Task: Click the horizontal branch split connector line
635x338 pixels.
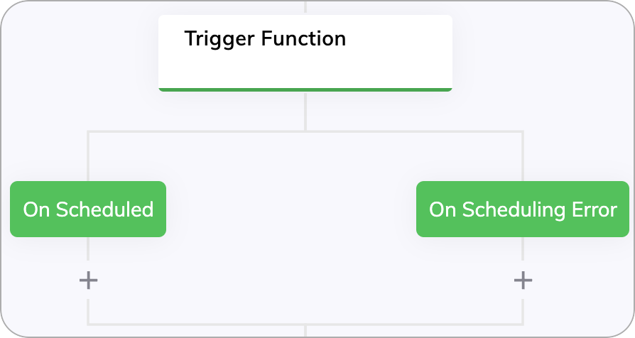Action: (305, 131)
